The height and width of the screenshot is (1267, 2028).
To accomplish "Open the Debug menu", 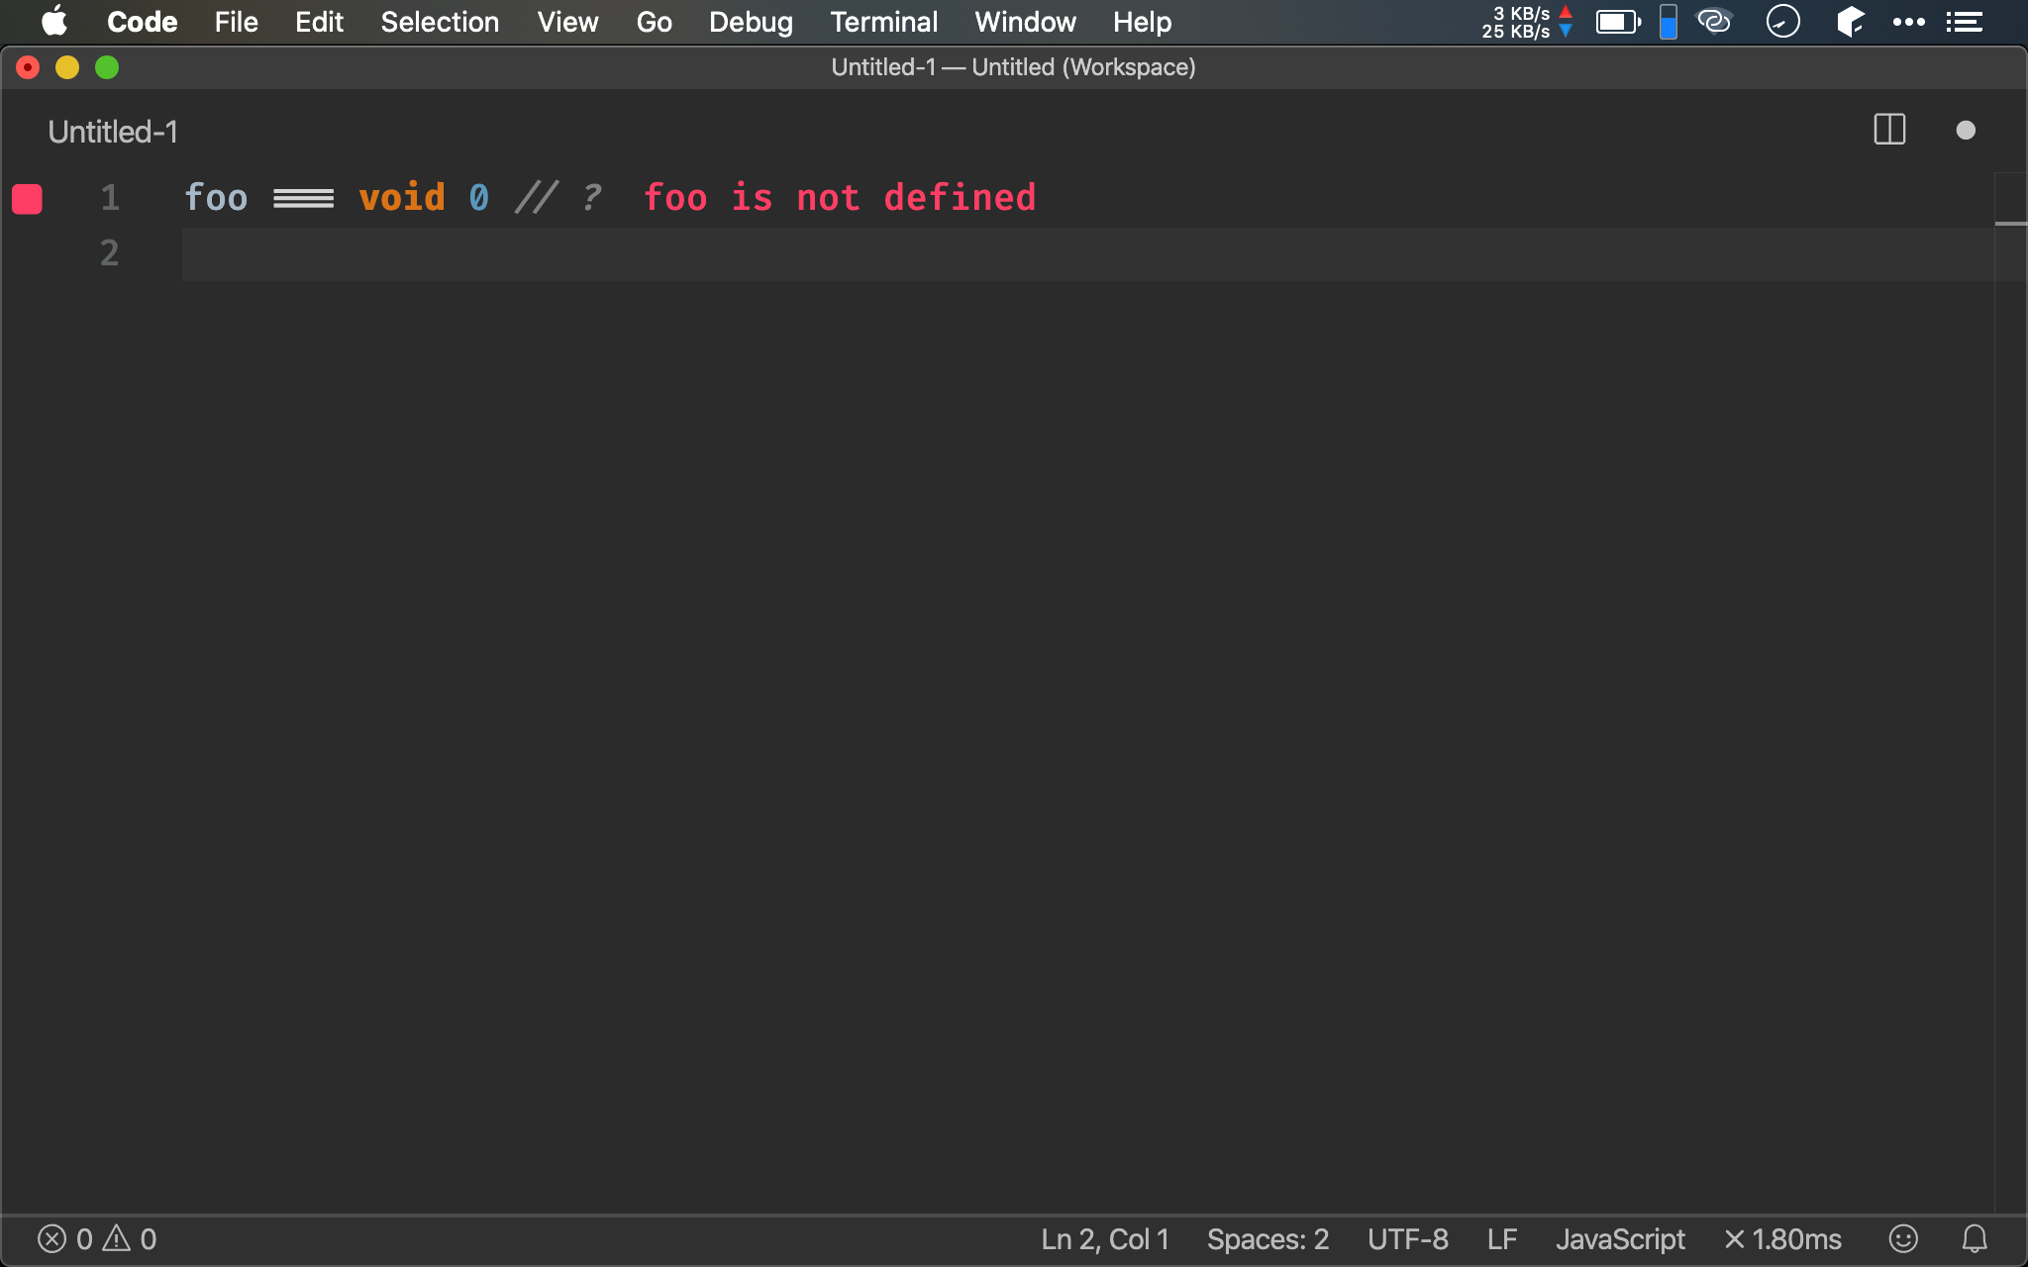I will coord(751,22).
